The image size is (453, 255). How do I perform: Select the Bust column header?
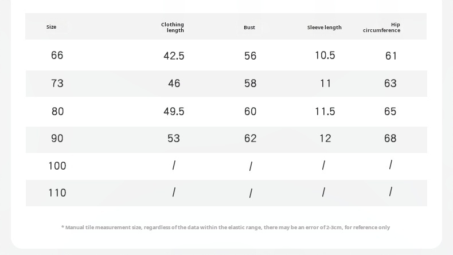249,28
